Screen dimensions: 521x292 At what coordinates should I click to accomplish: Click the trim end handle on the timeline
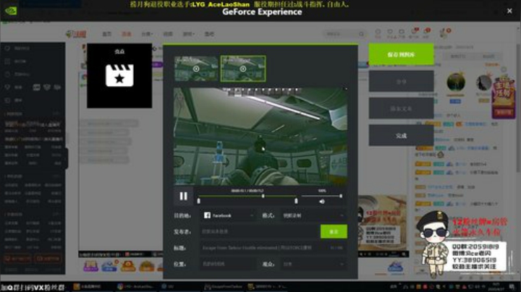click(x=296, y=201)
